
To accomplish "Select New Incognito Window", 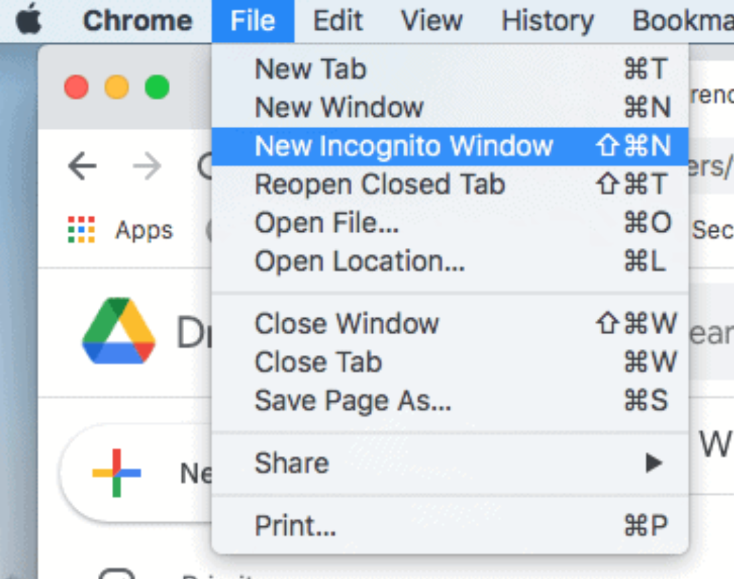I will [404, 146].
